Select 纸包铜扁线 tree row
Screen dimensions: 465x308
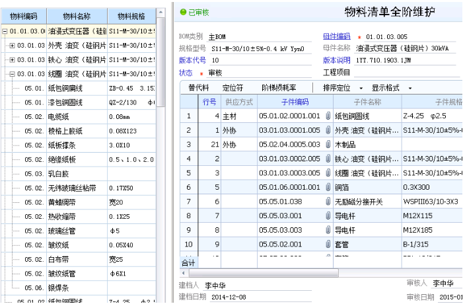click(79, 88)
